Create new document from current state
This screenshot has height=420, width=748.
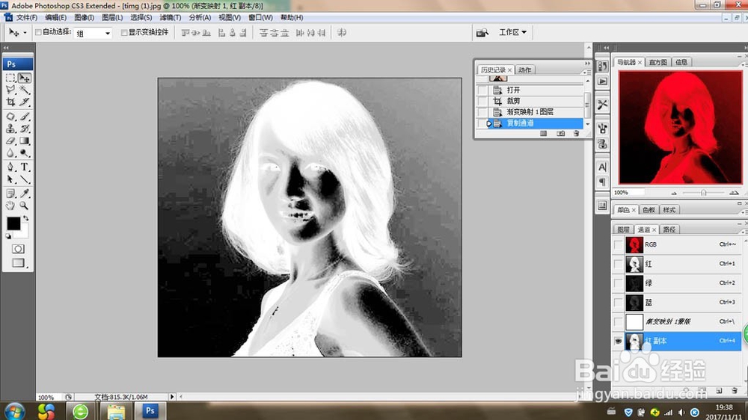click(543, 134)
